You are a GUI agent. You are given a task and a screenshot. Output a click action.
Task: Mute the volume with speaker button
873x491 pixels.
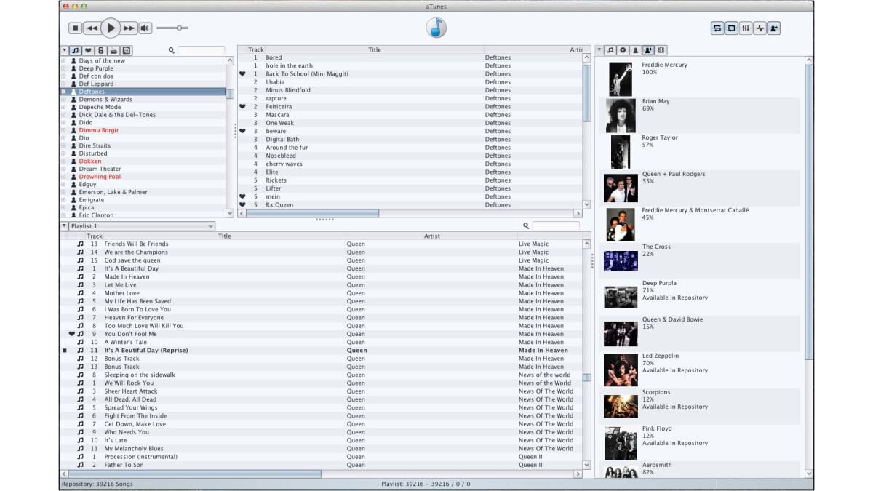click(x=145, y=28)
